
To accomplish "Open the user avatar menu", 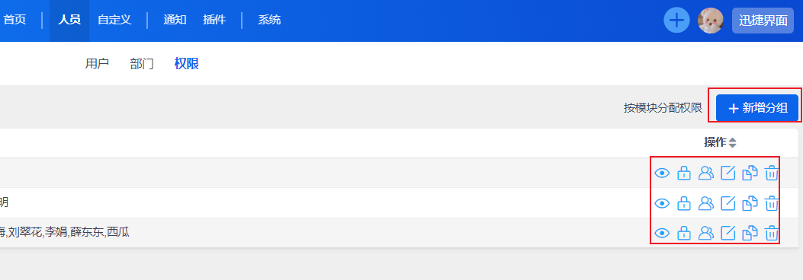I will point(710,21).
